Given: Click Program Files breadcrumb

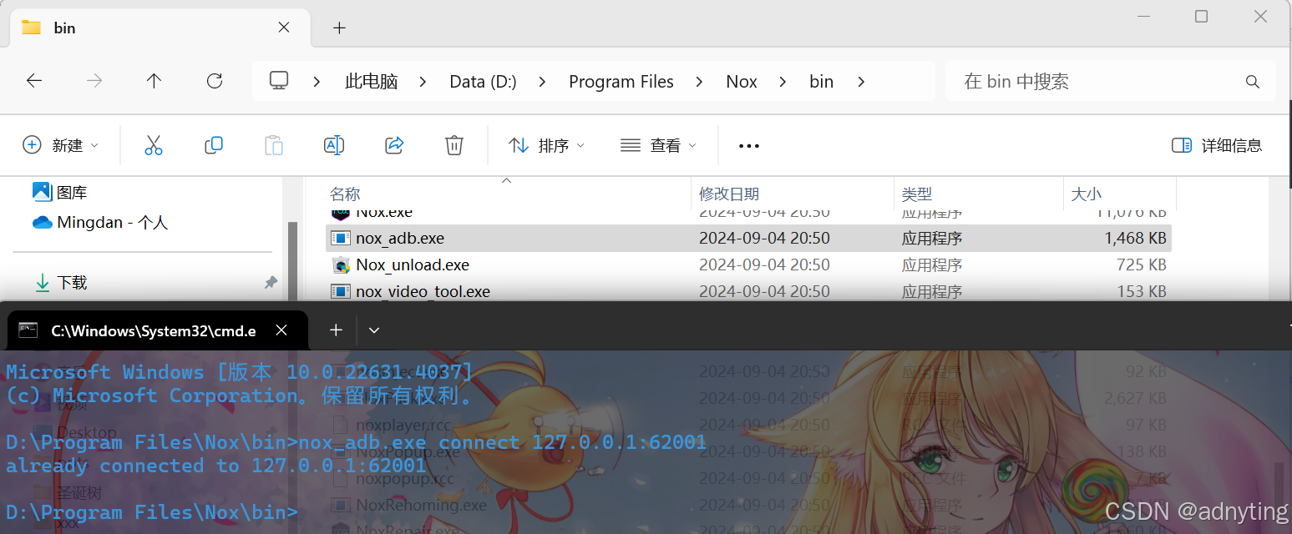Looking at the screenshot, I should pos(621,82).
